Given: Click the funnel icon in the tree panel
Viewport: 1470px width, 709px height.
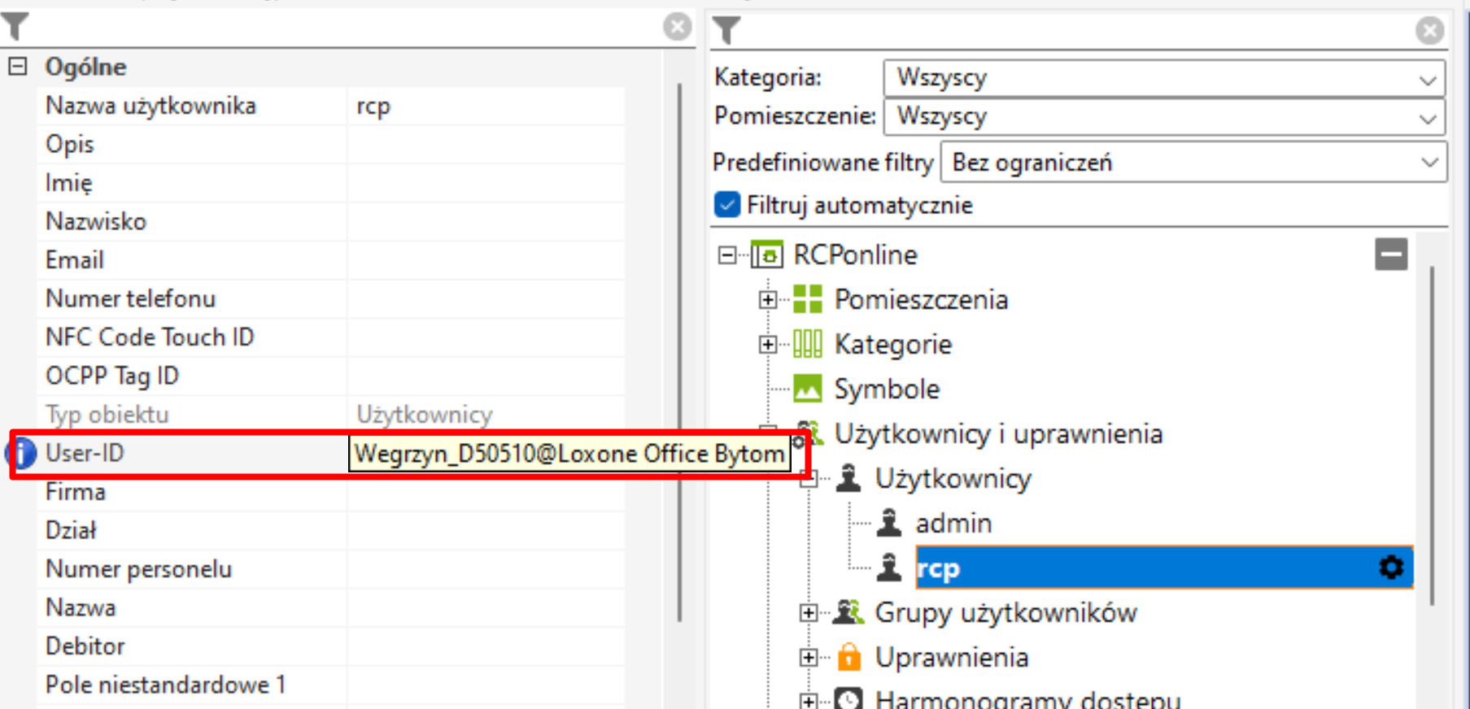Looking at the screenshot, I should click(x=726, y=31).
